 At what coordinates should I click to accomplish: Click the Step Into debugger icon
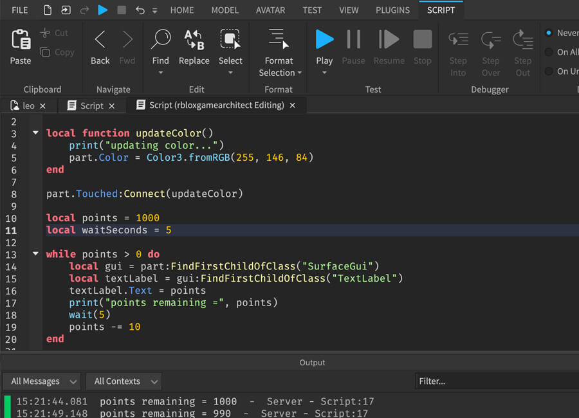(458, 40)
